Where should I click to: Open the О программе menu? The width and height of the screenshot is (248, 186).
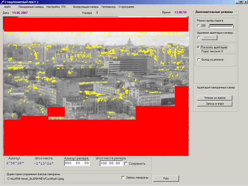coord(127,7)
